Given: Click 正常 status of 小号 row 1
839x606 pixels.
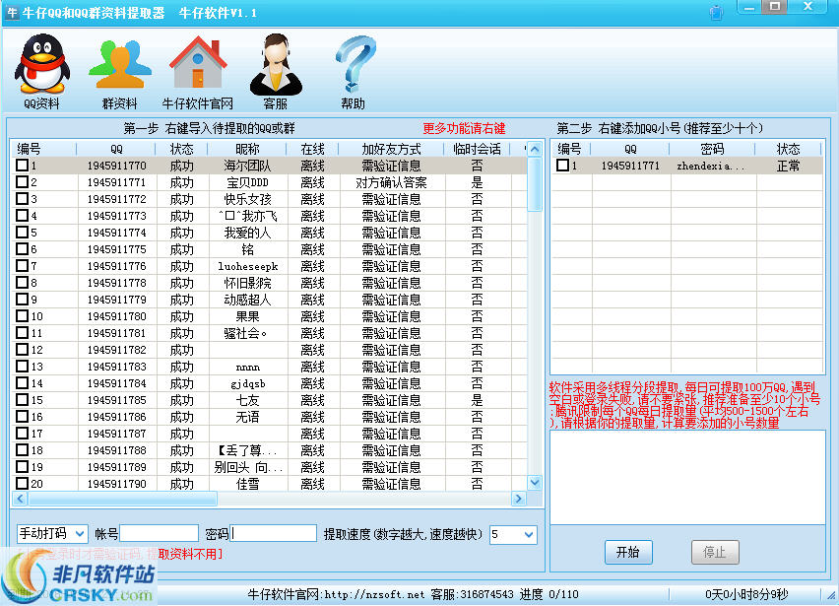Looking at the screenshot, I should [x=788, y=166].
